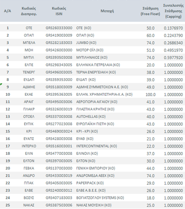
Task: Click the Στάθμιση (Free Float) header
Action: [150, 11]
